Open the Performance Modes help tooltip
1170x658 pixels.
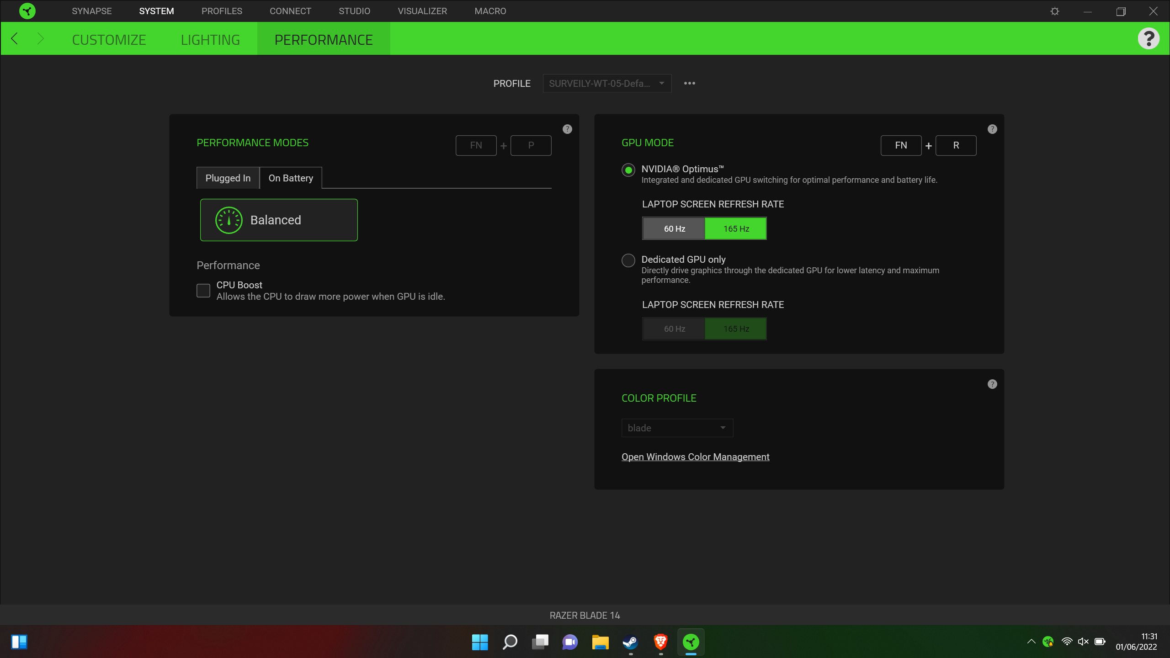click(567, 129)
